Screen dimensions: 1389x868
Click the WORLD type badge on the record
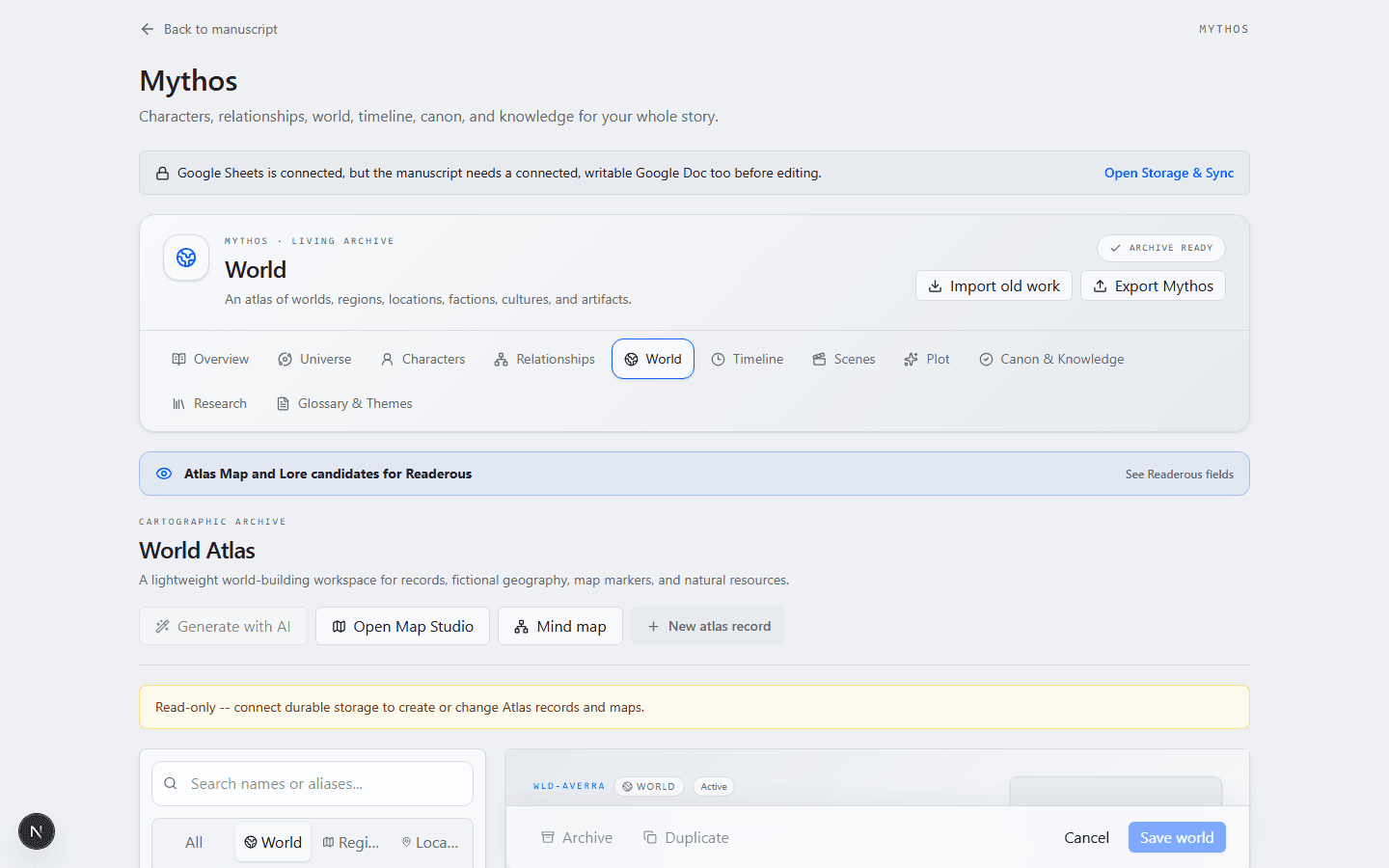tap(649, 786)
